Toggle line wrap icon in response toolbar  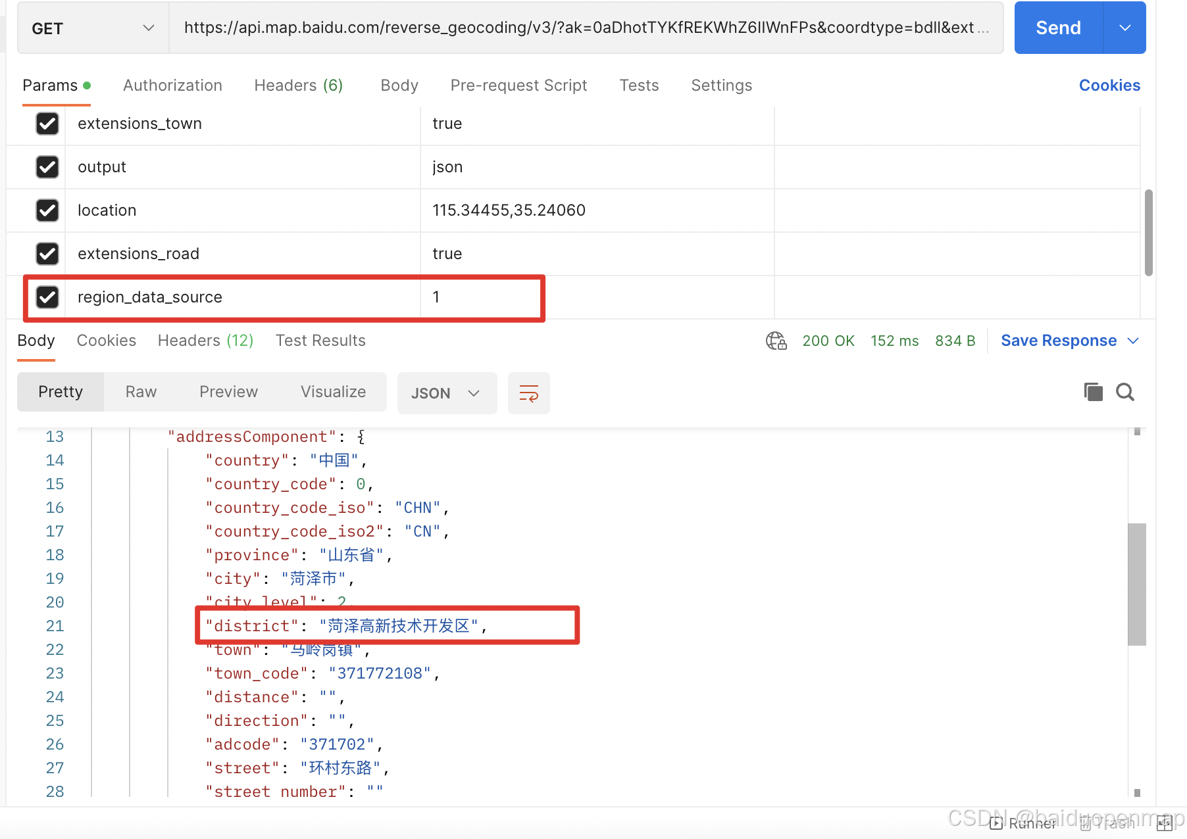[x=529, y=393]
